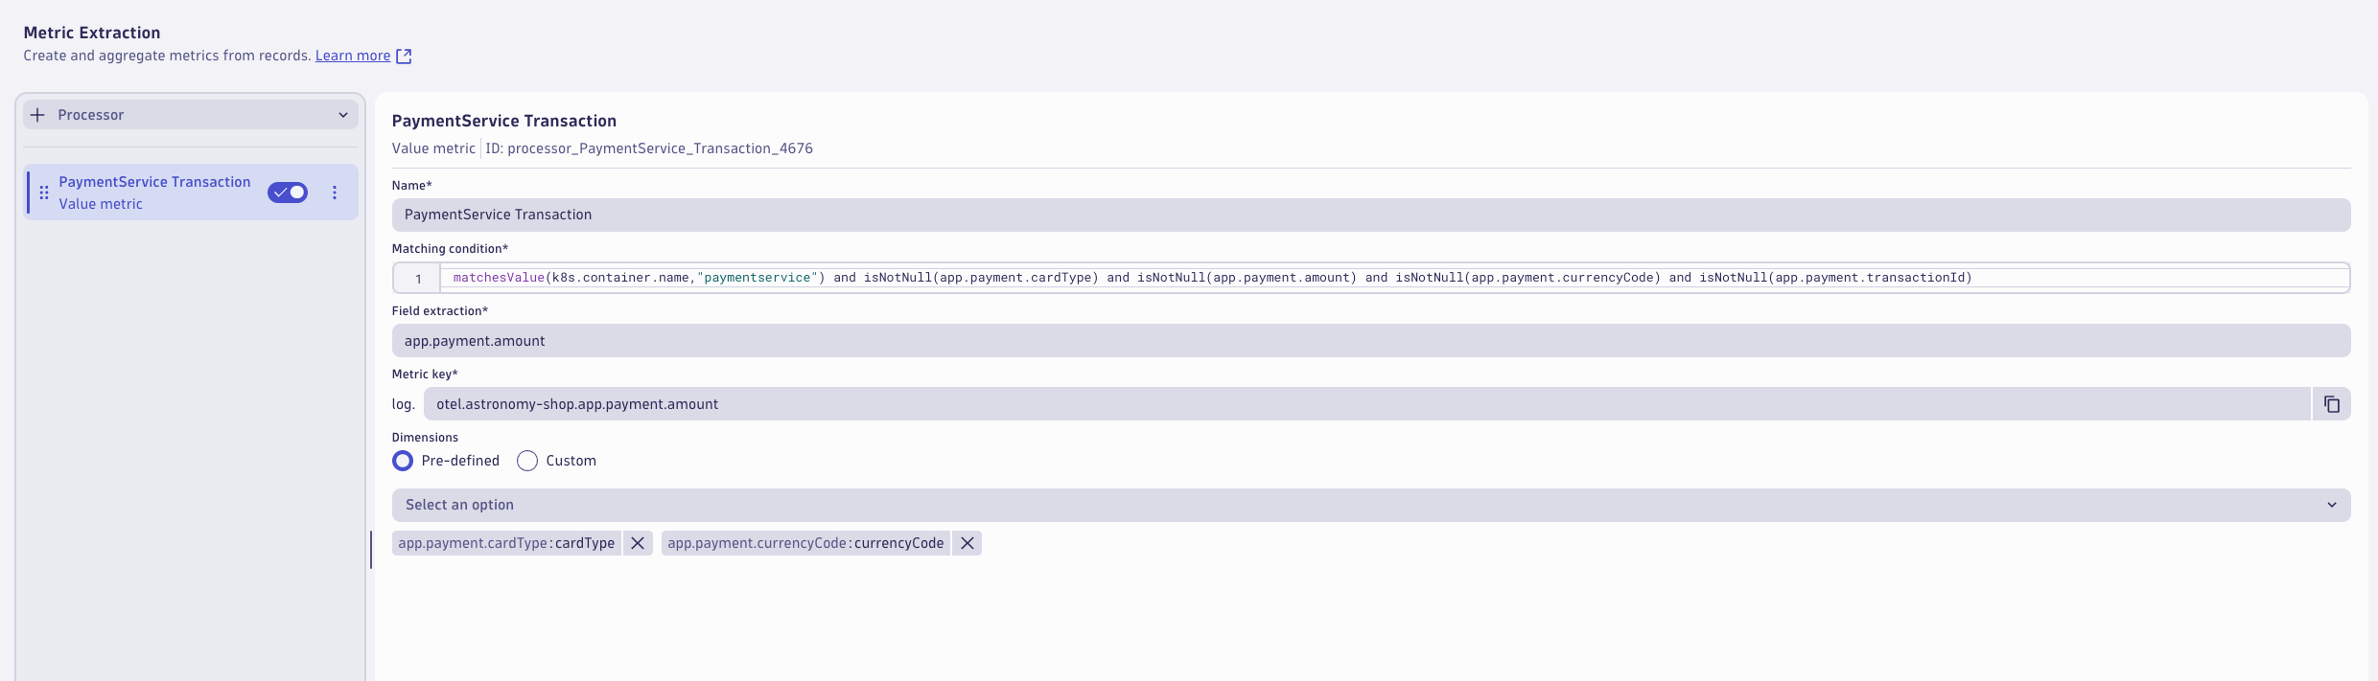Click the app.payment.cardType:cardType chip label
Image resolution: width=2378 pixels, height=681 pixels.
[506, 543]
